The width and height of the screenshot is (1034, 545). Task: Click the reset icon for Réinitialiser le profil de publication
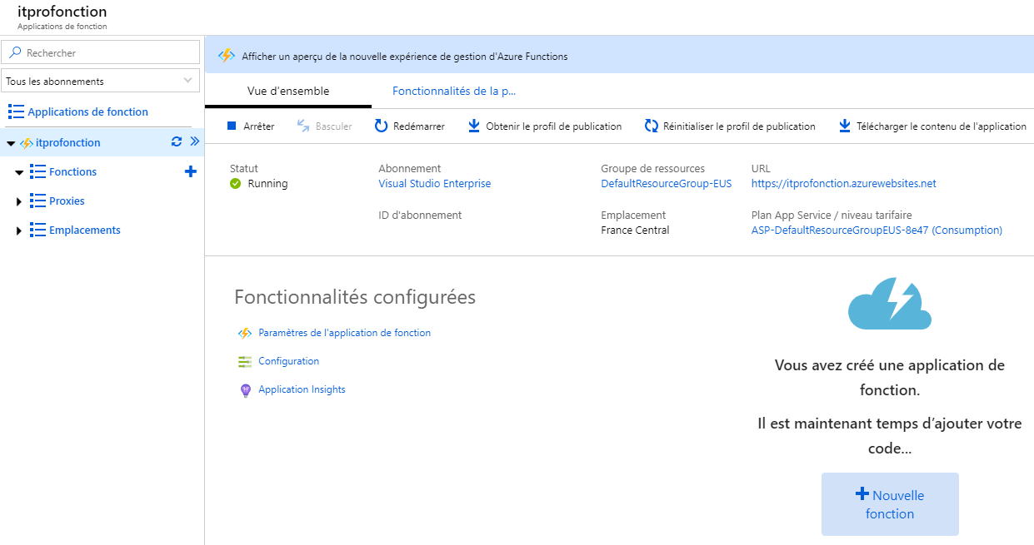pyautogui.click(x=652, y=126)
